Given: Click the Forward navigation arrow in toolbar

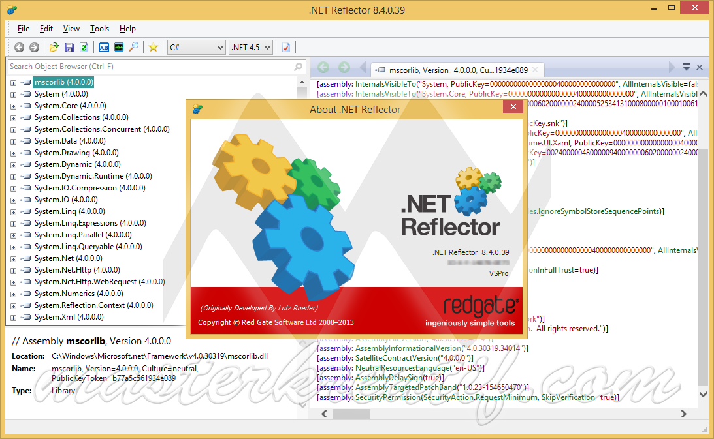Looking at the screenshot, I should point(34,48).
